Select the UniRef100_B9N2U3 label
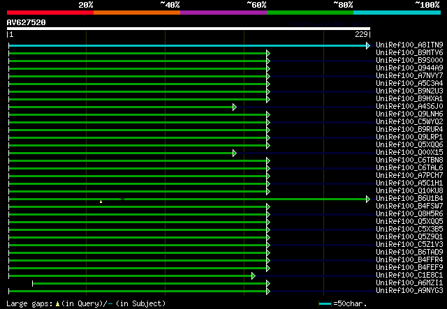447x309 pixels. [x=409, y=91]
